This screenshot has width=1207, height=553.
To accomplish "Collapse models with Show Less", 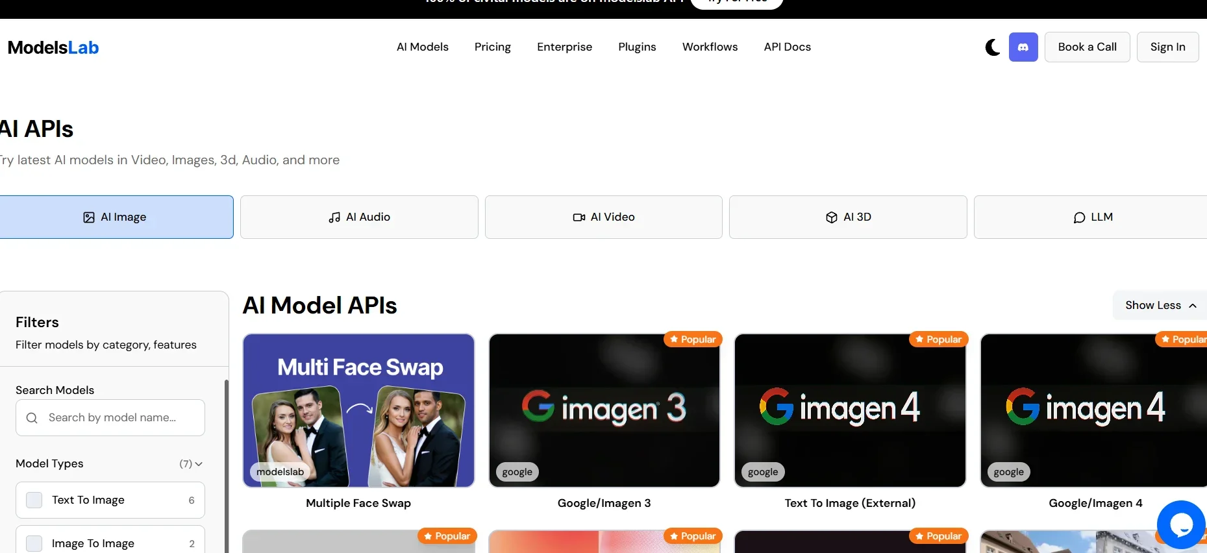I will [x=1160, y=305].
